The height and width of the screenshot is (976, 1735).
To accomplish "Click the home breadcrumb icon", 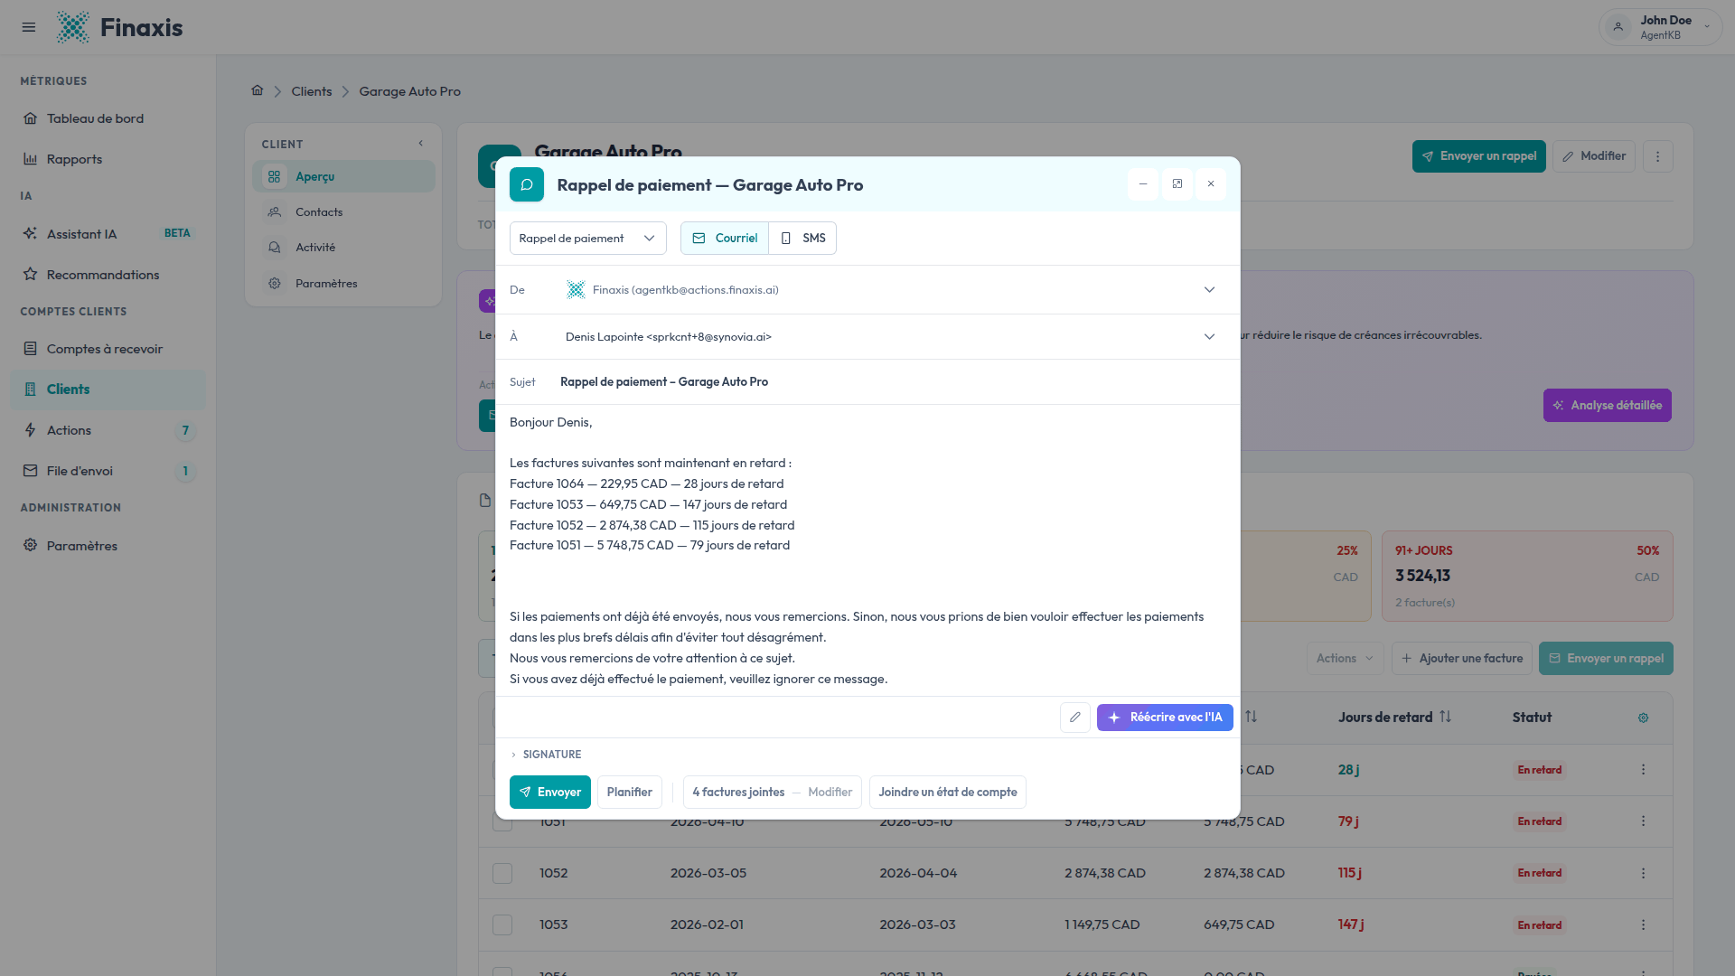I will click(x=258, y=90).
